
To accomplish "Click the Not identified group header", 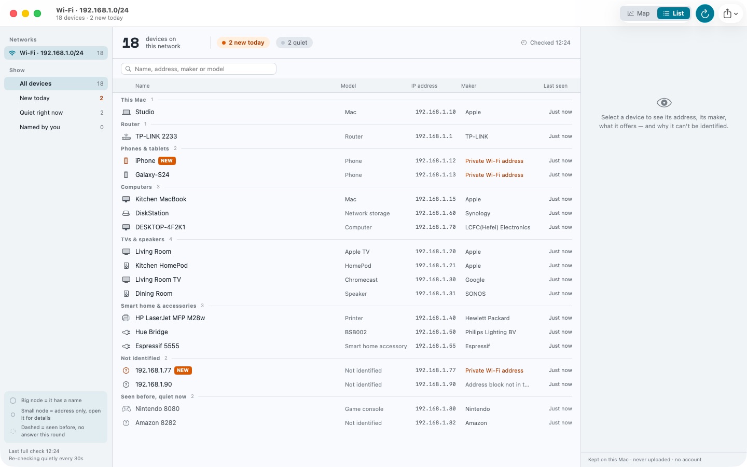I will coord(141,359).
